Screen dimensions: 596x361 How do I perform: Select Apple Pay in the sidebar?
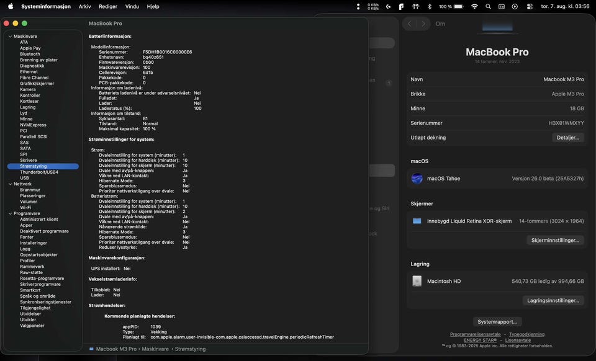(x=30, y=48)
